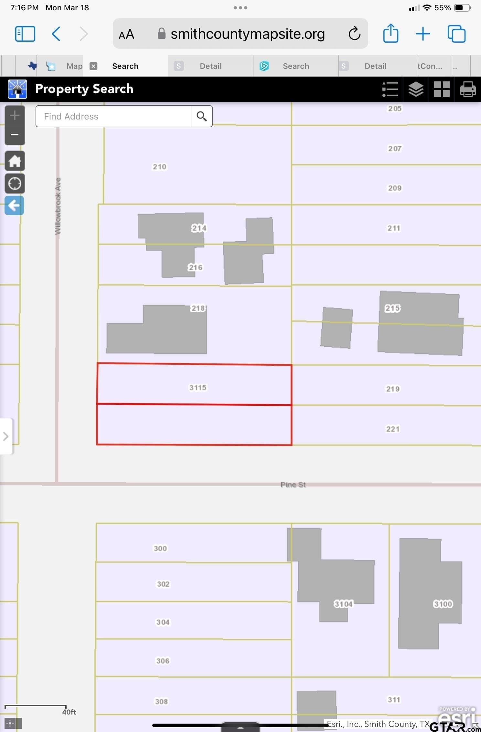
Task: Locate my position with crosshair icon
Action: coord(15,183)
